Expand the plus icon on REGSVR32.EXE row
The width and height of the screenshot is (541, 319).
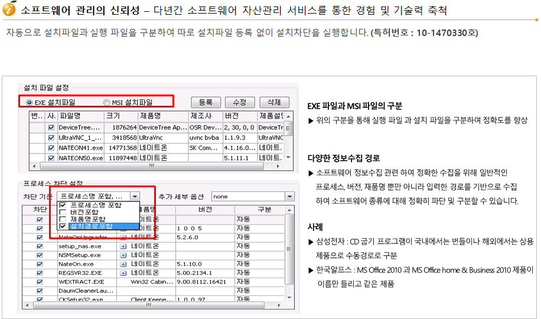click(x=123, y=273)
